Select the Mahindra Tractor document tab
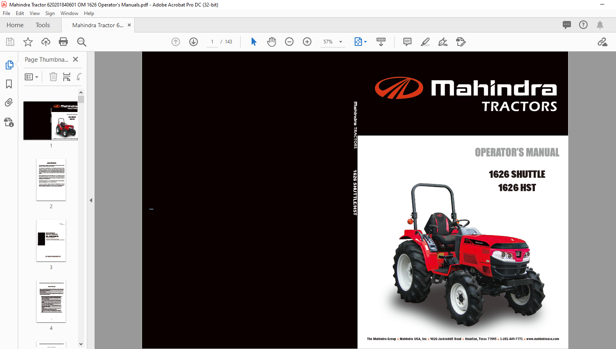 [98, 25]
